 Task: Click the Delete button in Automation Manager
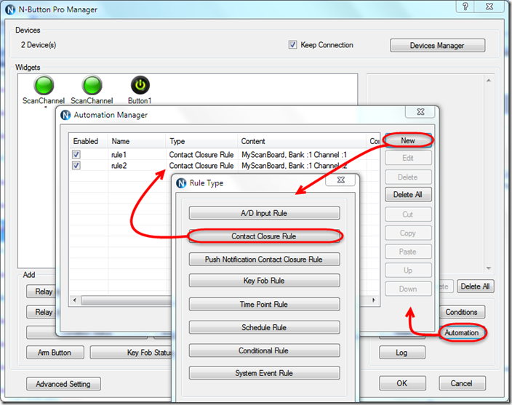[408, 177]
